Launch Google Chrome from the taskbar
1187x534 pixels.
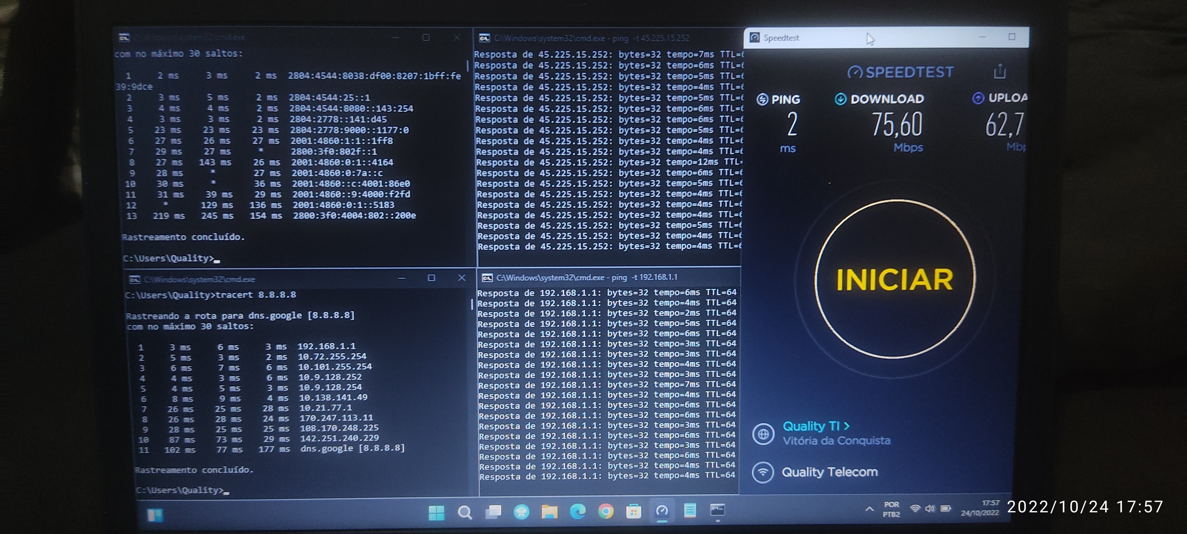click(605, 511)
